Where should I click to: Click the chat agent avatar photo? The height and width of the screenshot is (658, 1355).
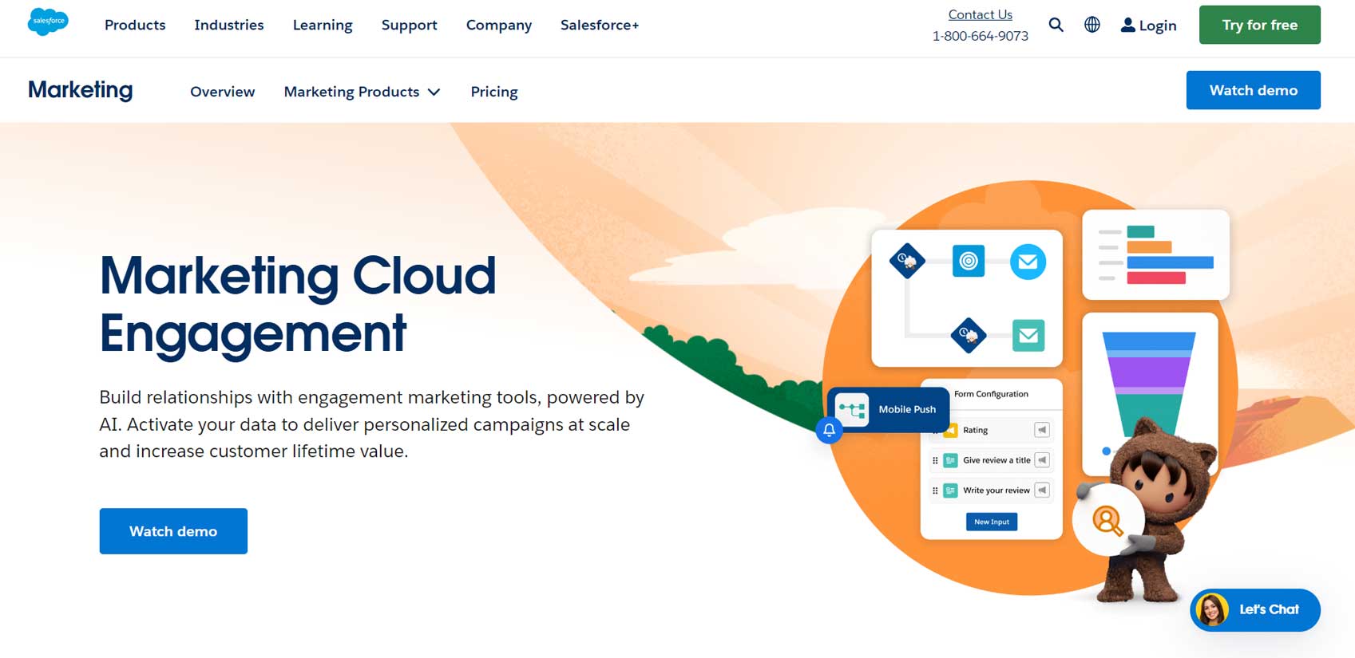[1212, 610]
